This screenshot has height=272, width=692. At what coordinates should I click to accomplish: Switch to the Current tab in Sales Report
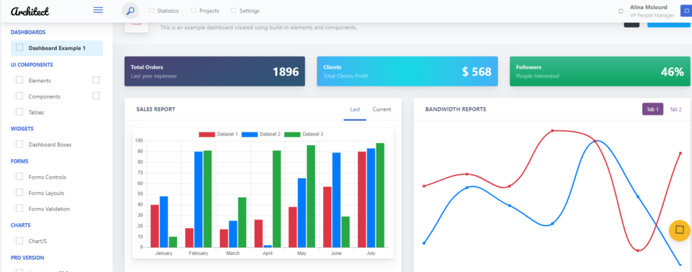pos(381,109)
